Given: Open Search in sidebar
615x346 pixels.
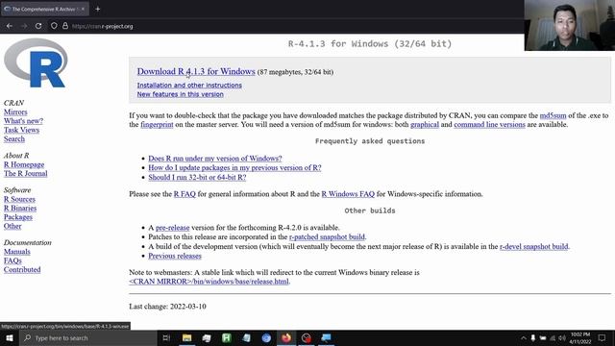Looking at the screenshot, I should point(14,138).
